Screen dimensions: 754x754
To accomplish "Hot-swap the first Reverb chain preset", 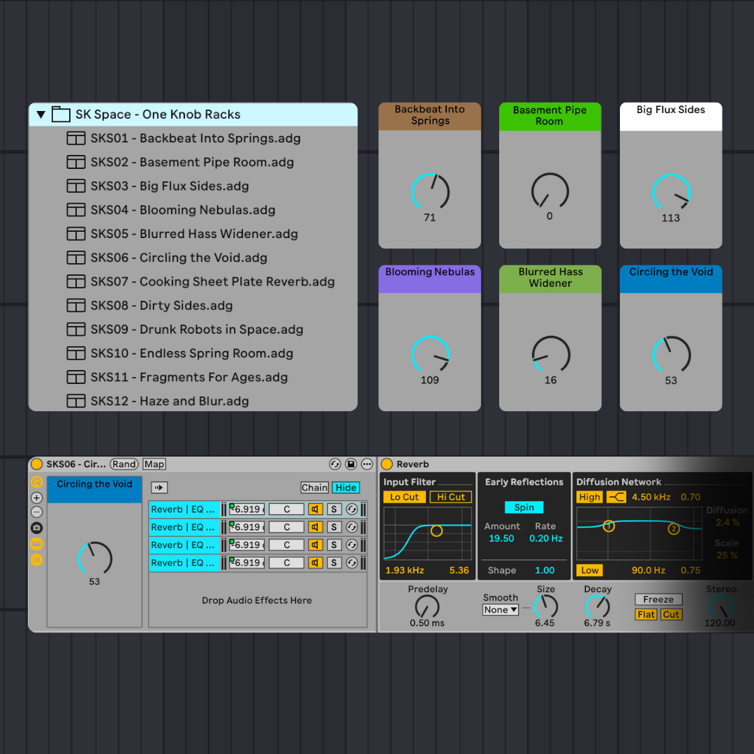I will click(351, 509).
